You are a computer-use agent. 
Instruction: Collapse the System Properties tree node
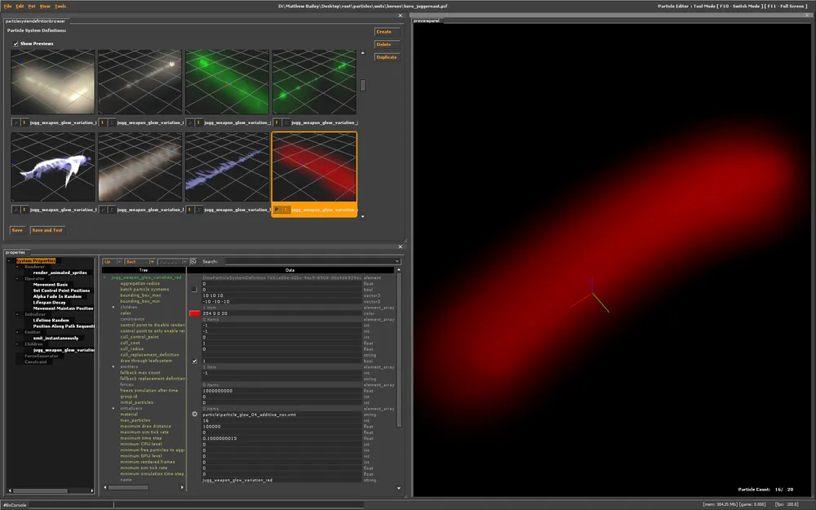pos(9,261)
